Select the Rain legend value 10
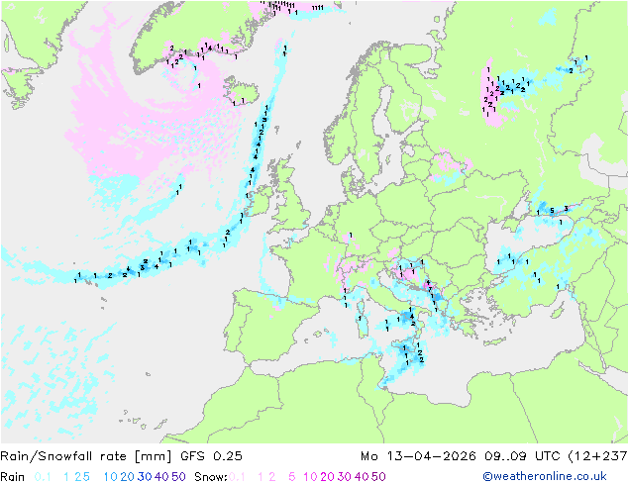This screenshot has height=485, width=628. click(111, 477)
